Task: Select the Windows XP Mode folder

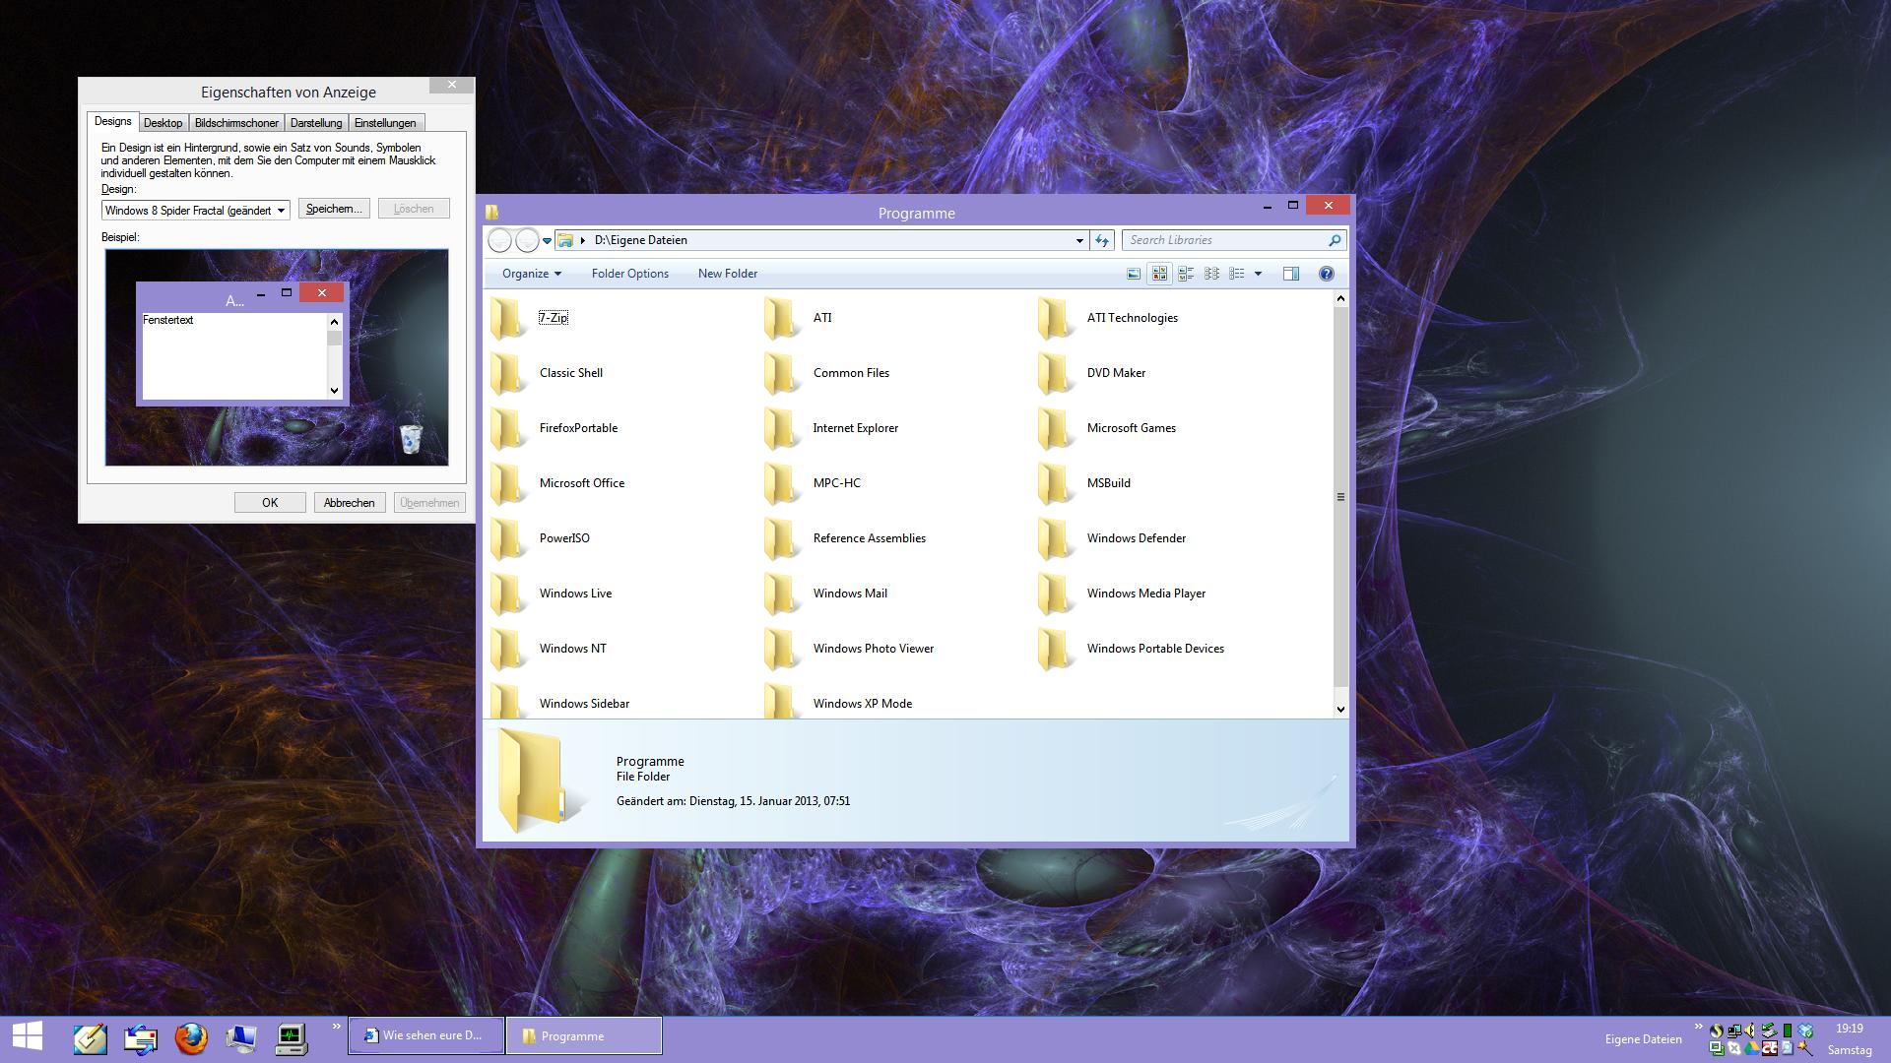Action: (862, 704)
